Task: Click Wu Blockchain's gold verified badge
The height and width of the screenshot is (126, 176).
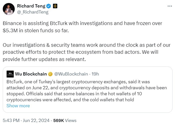Action: click(x=50, y=74)
